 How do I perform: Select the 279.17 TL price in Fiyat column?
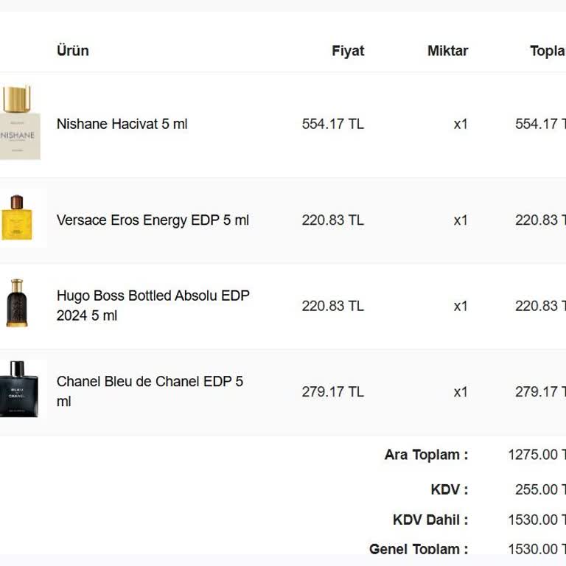pyautogui.click(x=332, y=391)
